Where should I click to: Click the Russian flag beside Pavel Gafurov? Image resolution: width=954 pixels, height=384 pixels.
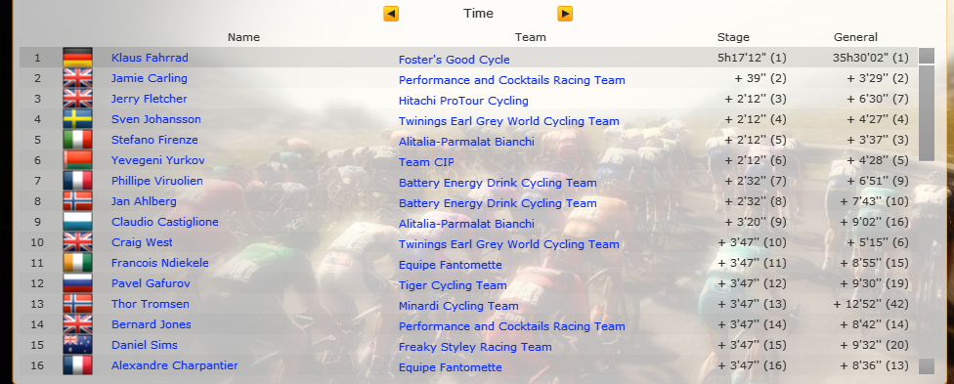pos(78,283)
